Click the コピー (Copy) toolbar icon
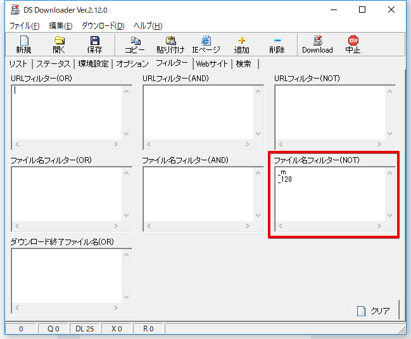411x339 pixels. (x=136, y=41)
